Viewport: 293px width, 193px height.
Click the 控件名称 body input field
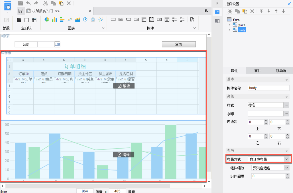click(x=268, y=88)
